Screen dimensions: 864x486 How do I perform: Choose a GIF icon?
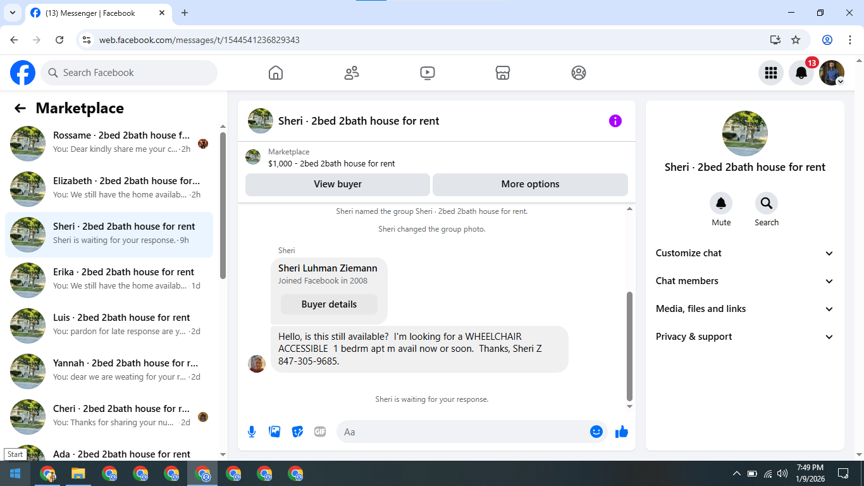(320, 432)
